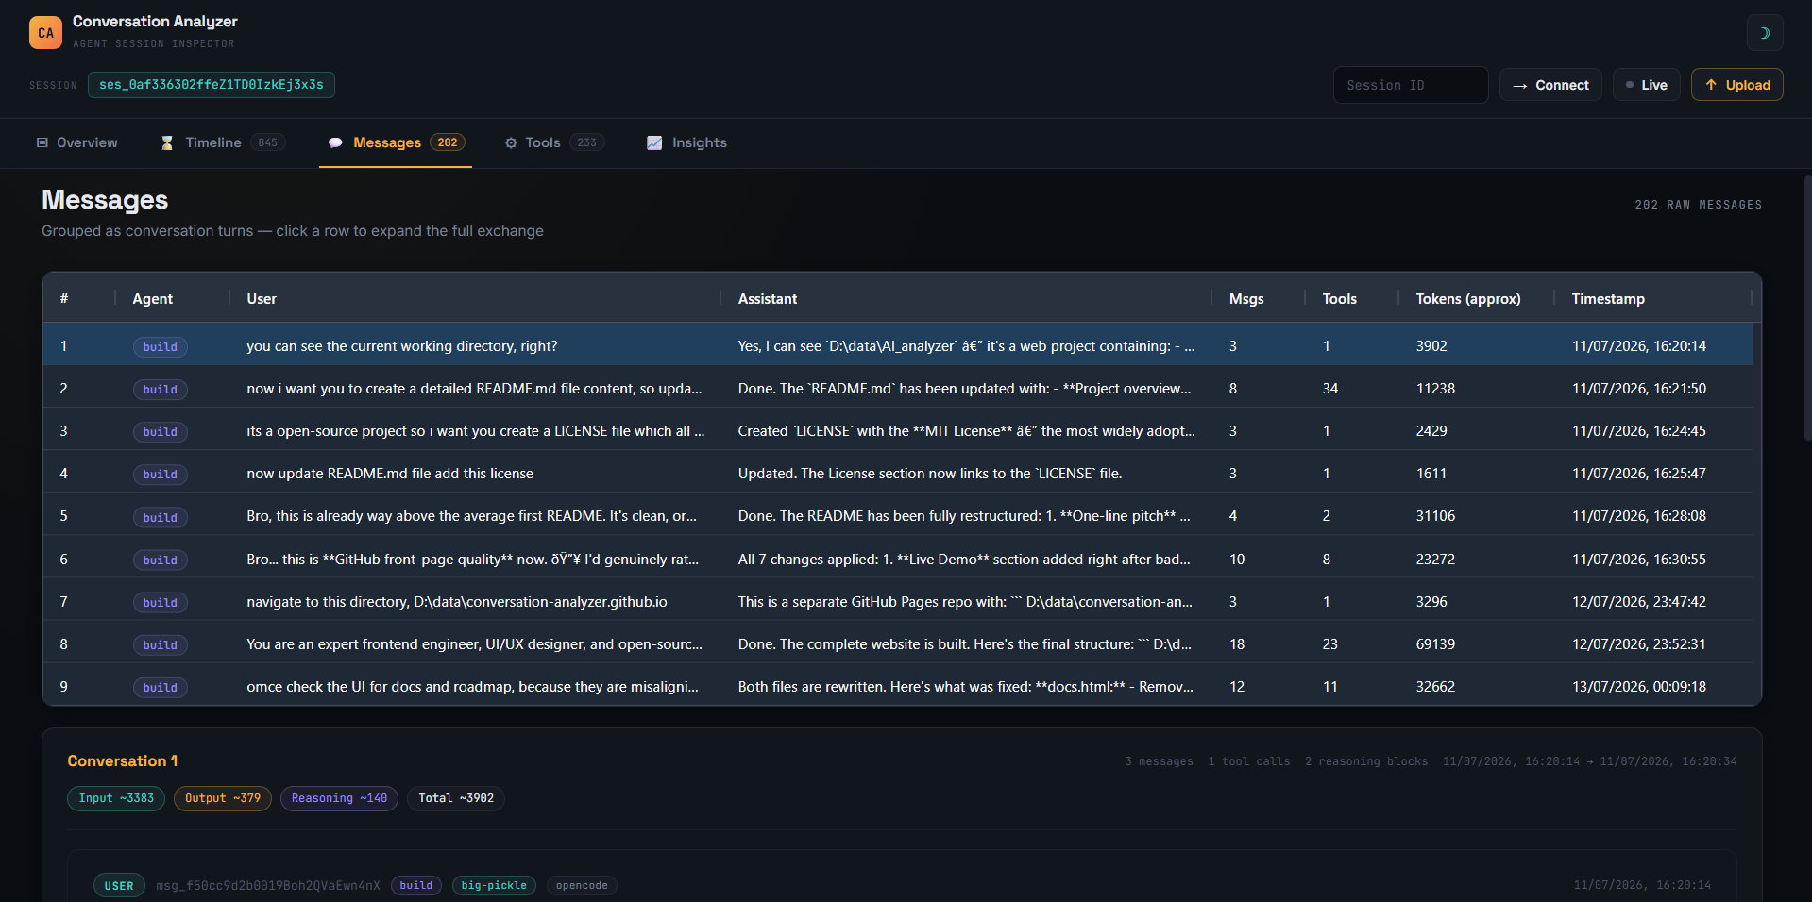Click the build agent badge in row 1
The height and width of the screenshot is (902, 1812).
[160, 347]
